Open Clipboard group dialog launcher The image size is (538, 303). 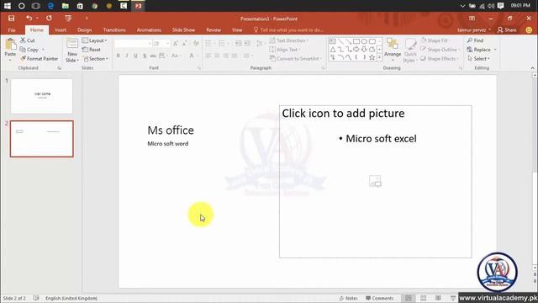click(59, 68)
